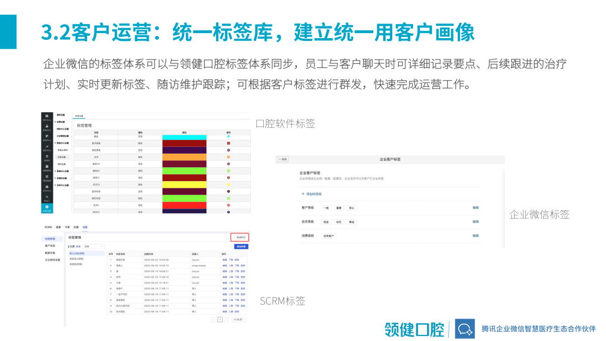Go to previous page arrow in SCRM table
The width and height of the screenshot is (606, 341).
click(x=214, y=319)
